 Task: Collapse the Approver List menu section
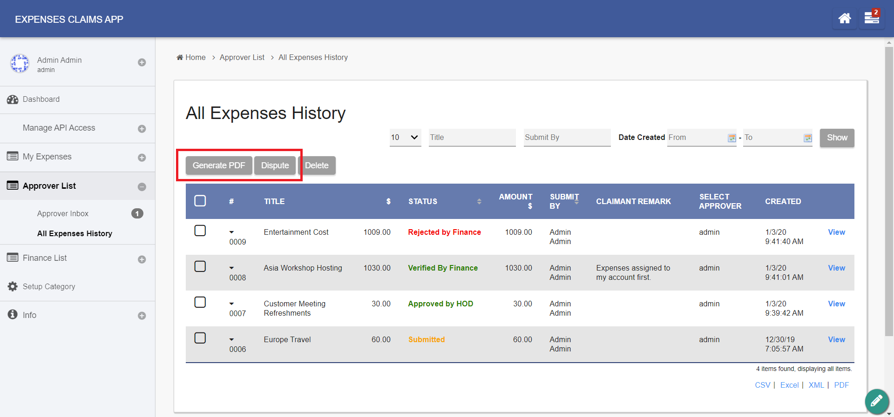142,187
